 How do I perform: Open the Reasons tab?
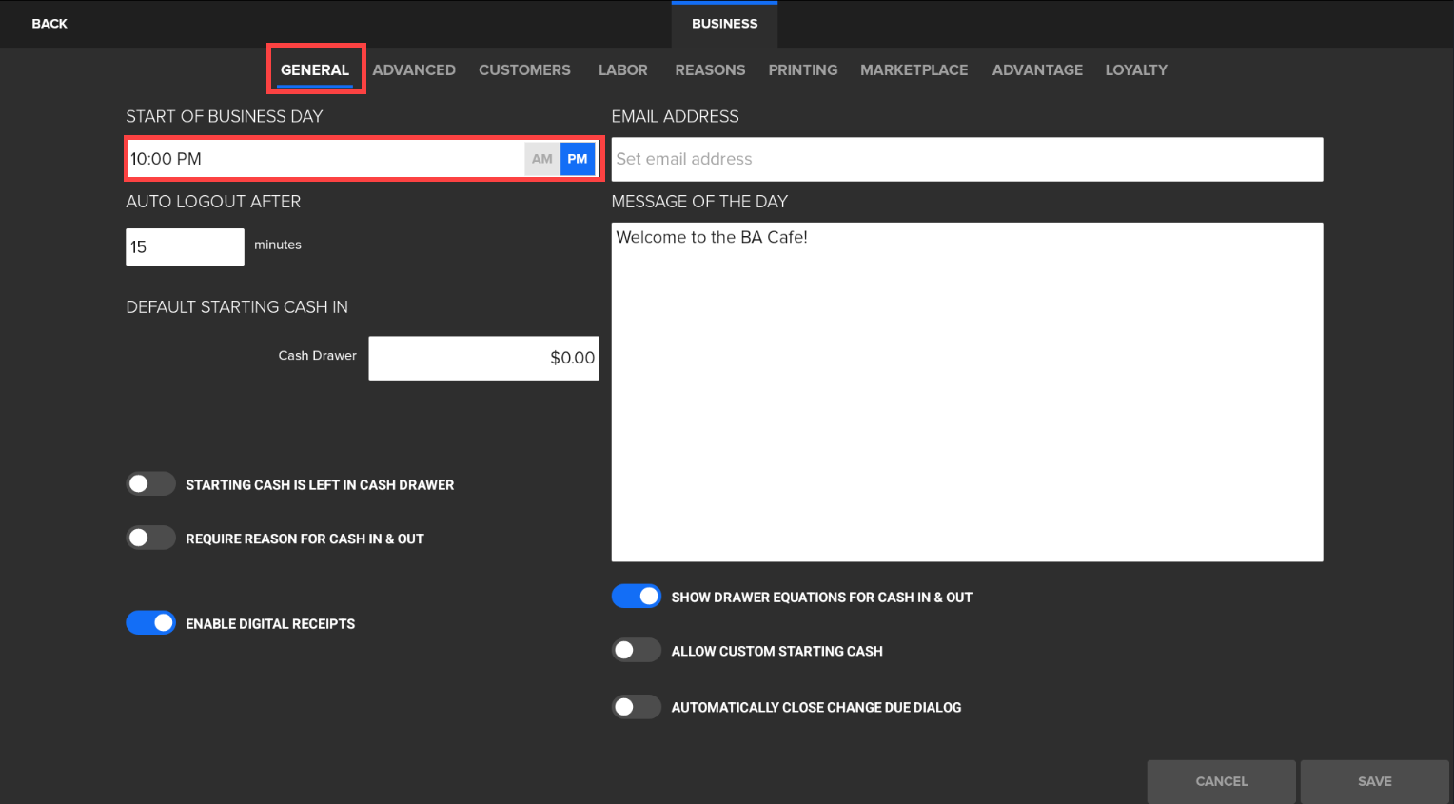(x=710, y=70)
